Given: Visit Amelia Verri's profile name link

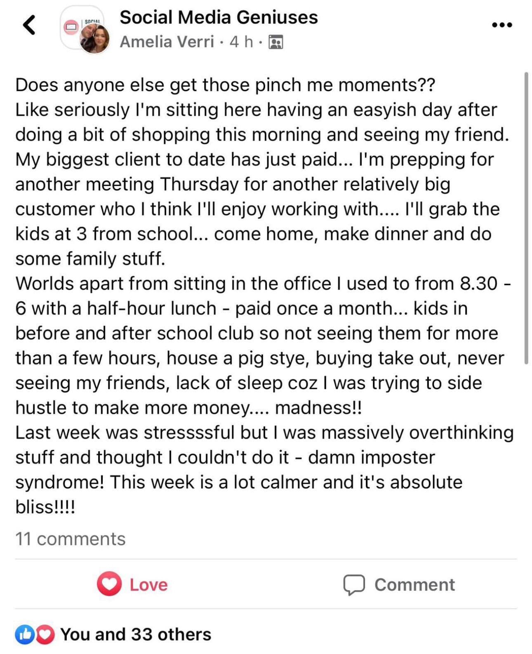Looking at the screenshot, I should coord(167,42).
